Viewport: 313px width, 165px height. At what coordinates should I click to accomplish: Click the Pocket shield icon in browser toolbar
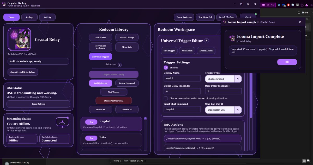263,5
